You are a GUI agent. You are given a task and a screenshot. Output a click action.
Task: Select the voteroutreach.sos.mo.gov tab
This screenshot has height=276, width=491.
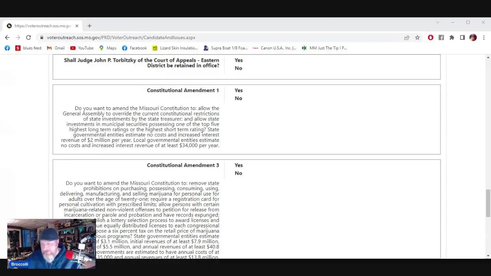(42, 26)
